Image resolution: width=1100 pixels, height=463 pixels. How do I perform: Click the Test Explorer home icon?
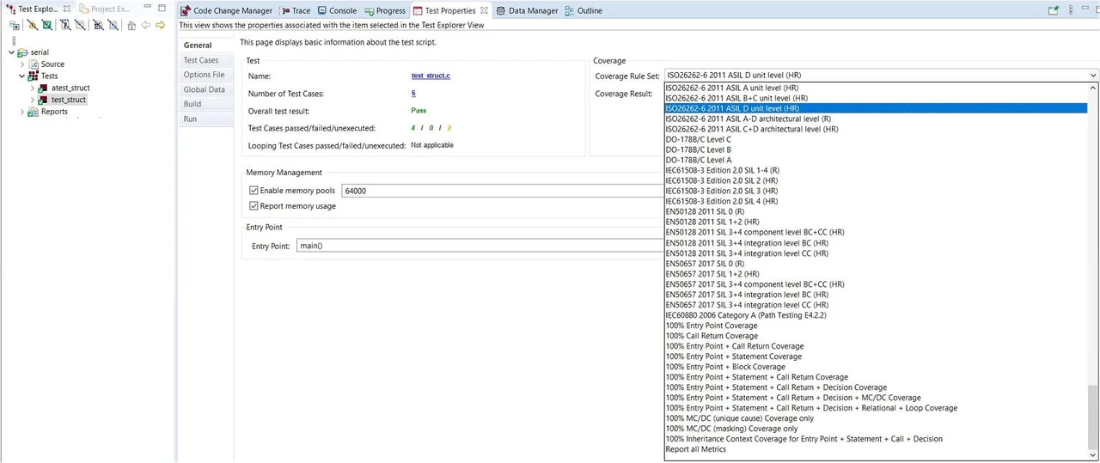pyautogui.click(x=131, y=26)
